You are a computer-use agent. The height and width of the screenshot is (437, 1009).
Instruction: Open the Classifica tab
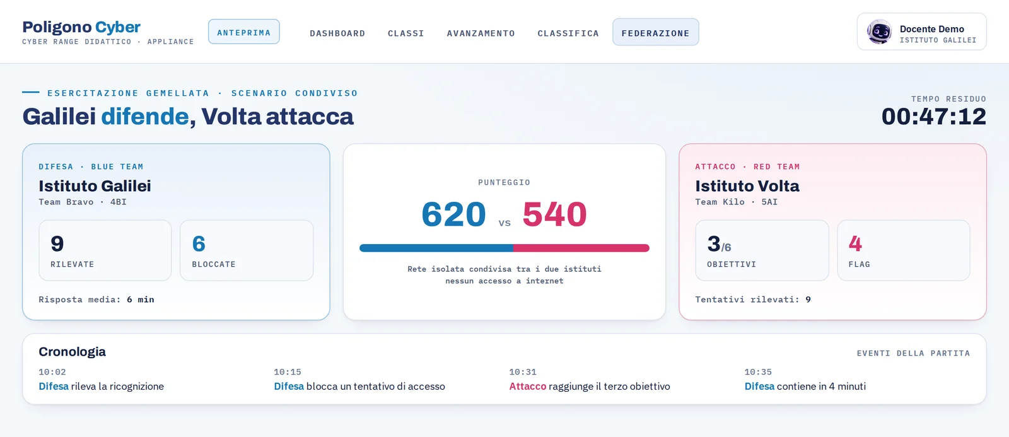click(568, 33)
